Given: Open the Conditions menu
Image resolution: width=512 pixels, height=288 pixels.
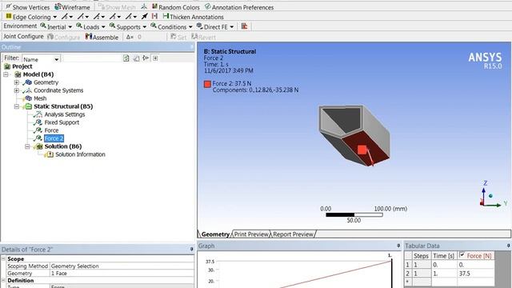Looking at the screenshot, I should [171, 26].
